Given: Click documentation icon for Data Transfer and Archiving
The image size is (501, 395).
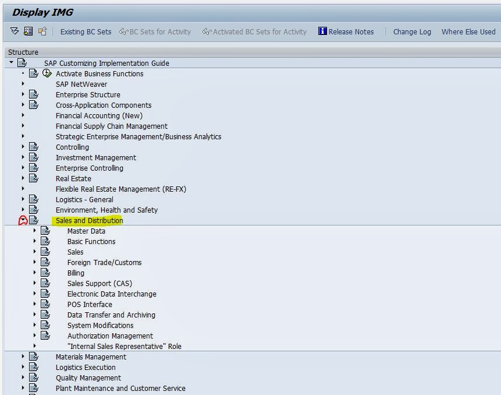Looking at the screenshot, I should coord(45,315).
